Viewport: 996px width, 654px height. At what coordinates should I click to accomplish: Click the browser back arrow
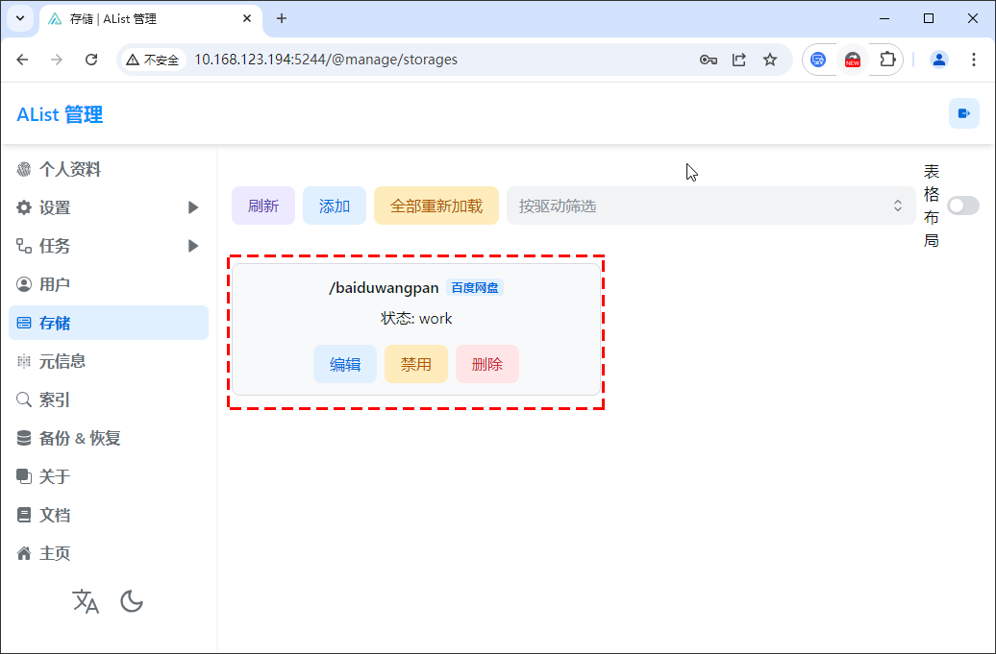pyautogui.click(x=22, y=60)
